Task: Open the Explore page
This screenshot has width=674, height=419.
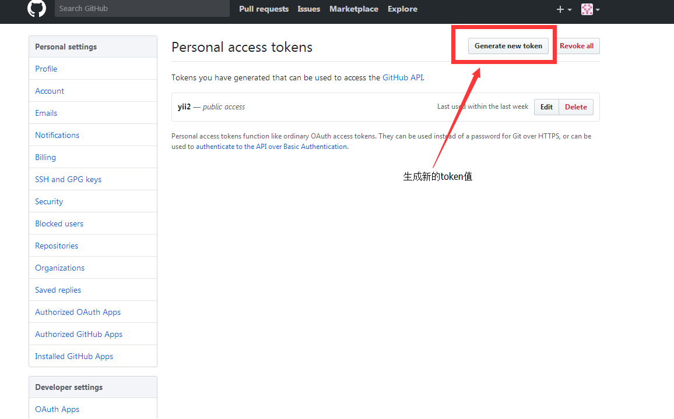Action: click(x=402, y=9)
